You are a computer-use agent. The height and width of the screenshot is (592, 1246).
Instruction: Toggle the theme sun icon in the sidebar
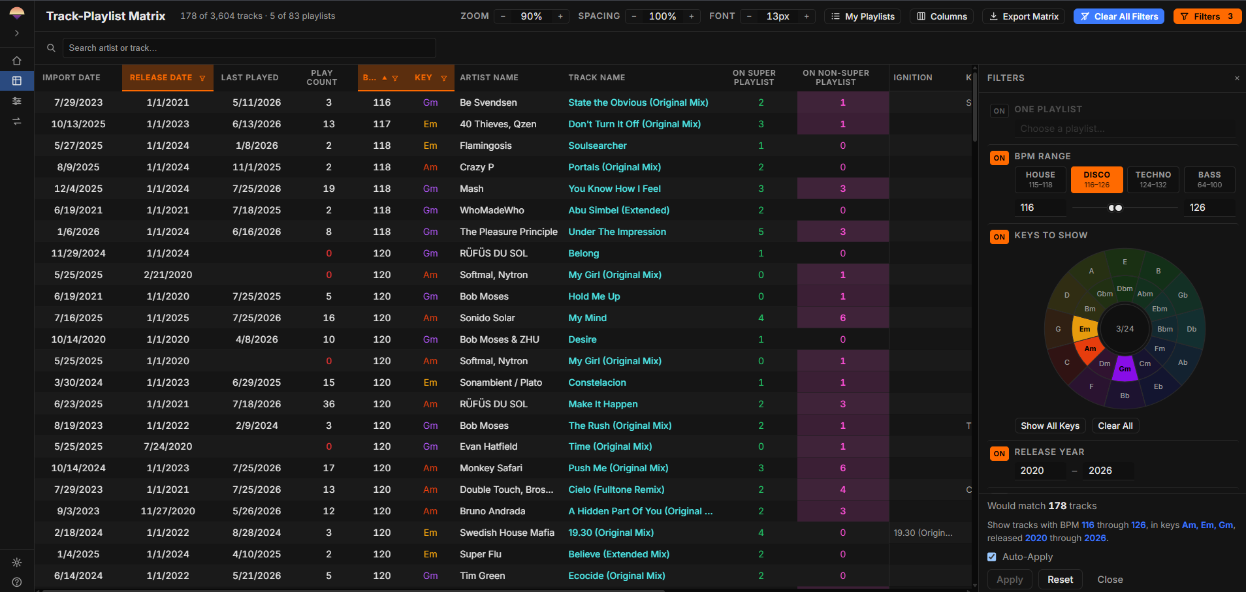click(17, 563)
